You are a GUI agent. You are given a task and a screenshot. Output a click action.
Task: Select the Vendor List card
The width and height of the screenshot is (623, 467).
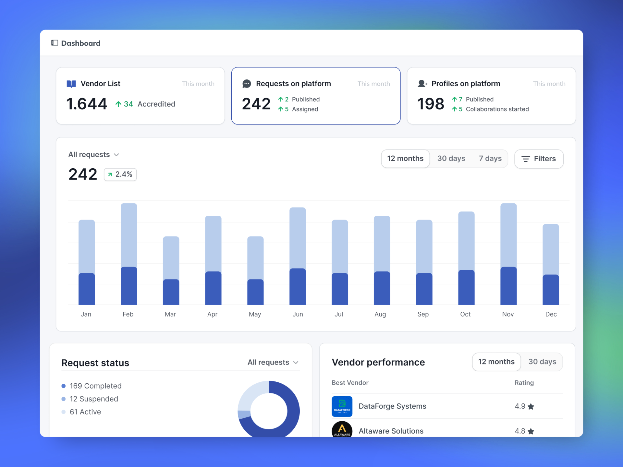pos(140,96)
